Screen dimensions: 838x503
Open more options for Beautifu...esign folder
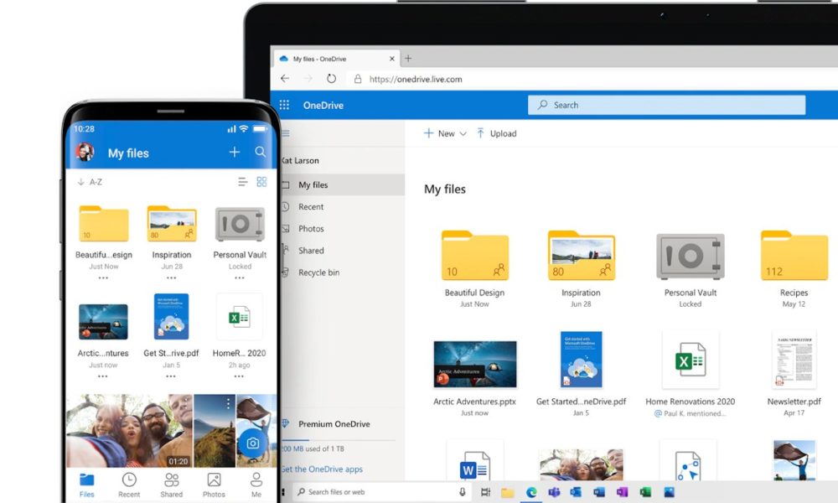(103, 278)
